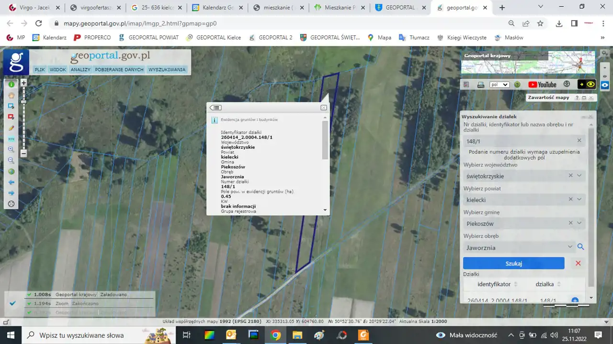Close the parcel info popup
The width and height of the screenshot is (613, 344).
click(324, 108)
